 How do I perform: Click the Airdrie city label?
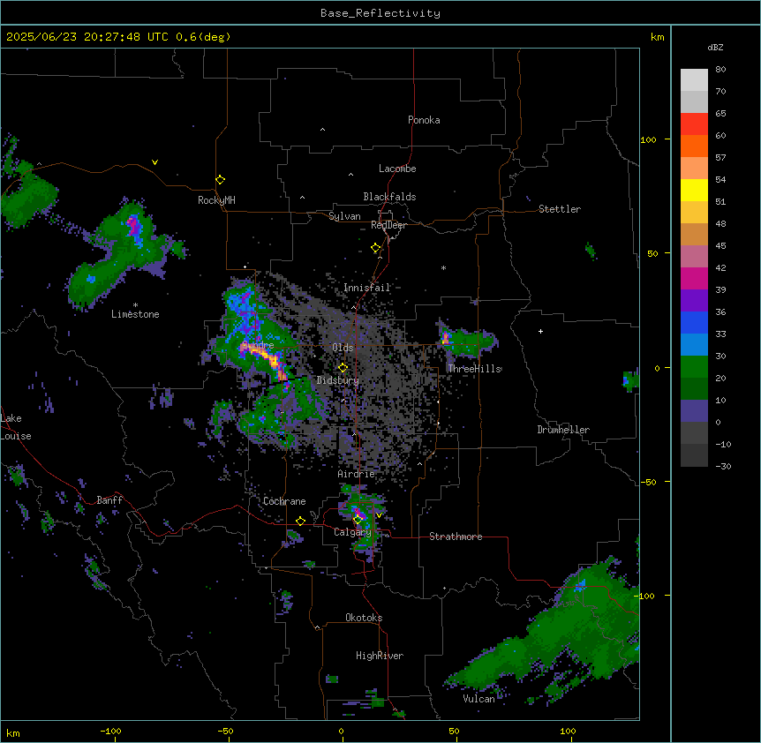[357, 474]
